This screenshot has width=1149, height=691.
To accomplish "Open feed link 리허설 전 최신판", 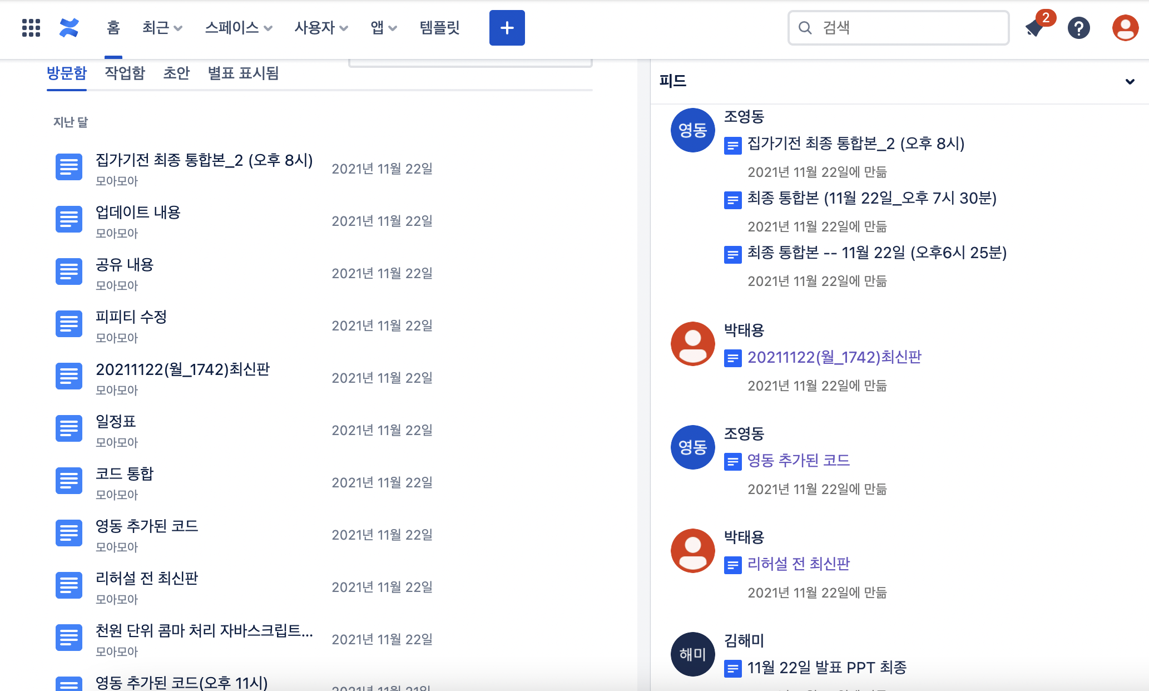I will tap(799, 564).
